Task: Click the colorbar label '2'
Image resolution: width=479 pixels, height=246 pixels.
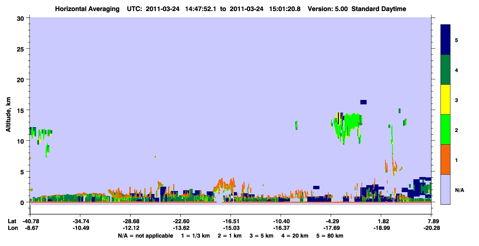Action: point(457,130)
